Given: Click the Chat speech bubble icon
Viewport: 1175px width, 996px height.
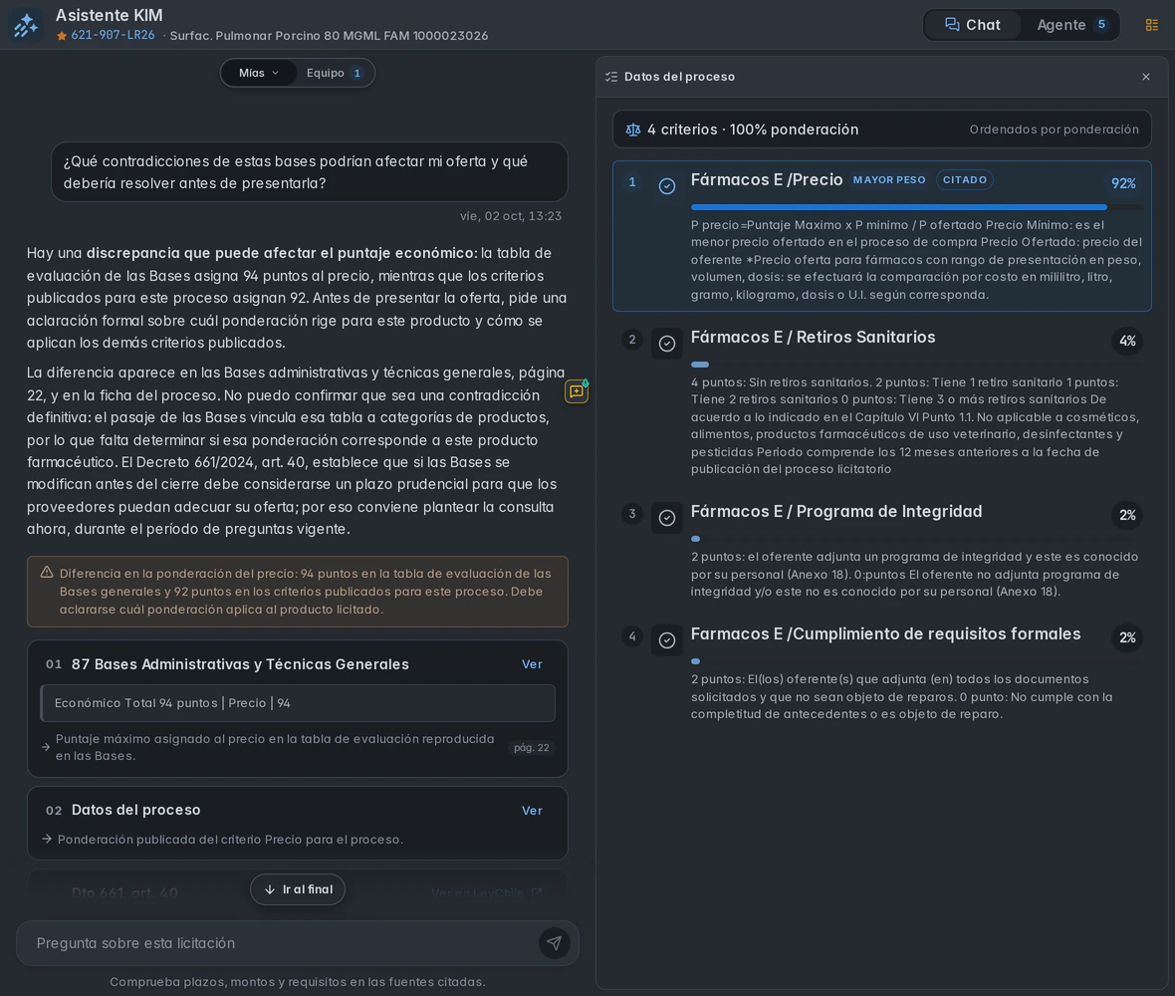Looking at the screenshot, I should coord(952,25).
